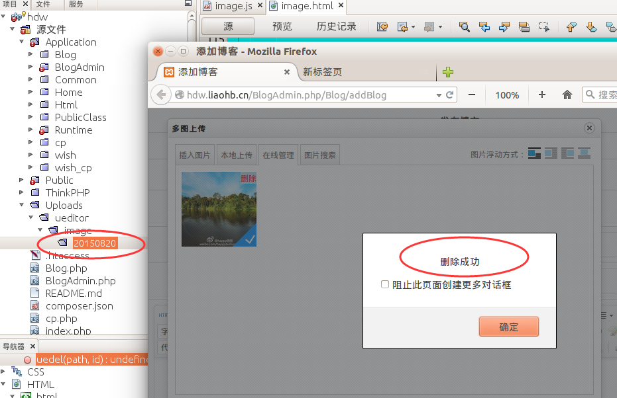The width and height of the screenshot is (617, 398).
Task: Open the address bar history dropdown
Action: tap(437, 95)
